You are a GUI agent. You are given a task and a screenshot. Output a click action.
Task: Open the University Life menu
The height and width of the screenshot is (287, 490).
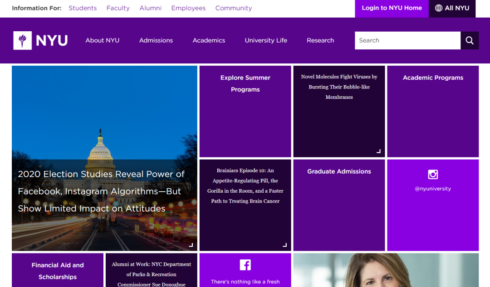point(266,40)
